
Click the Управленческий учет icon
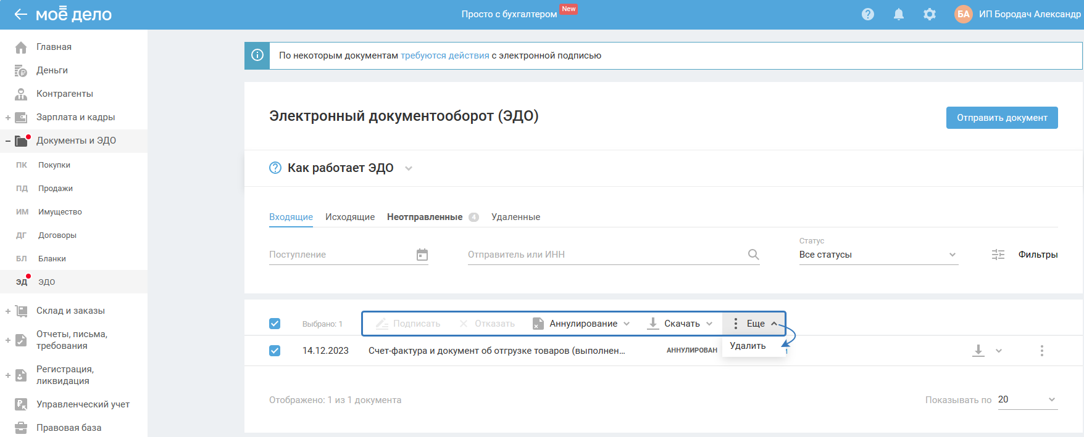click(x=21, y=404)
